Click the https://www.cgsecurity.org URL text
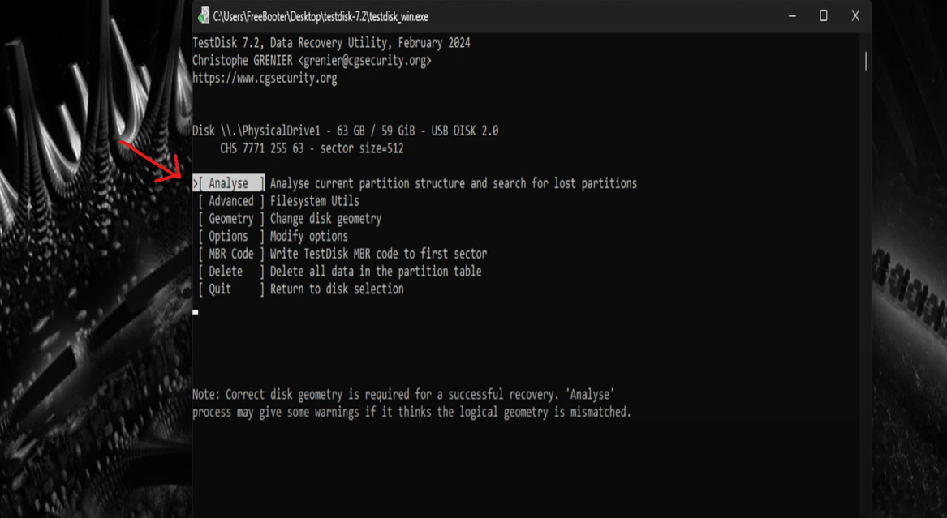Screen dimensions: 947x518 [265, 79]
